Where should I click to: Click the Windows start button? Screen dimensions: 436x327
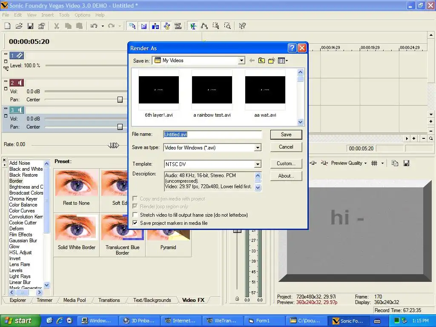[20, 321]
